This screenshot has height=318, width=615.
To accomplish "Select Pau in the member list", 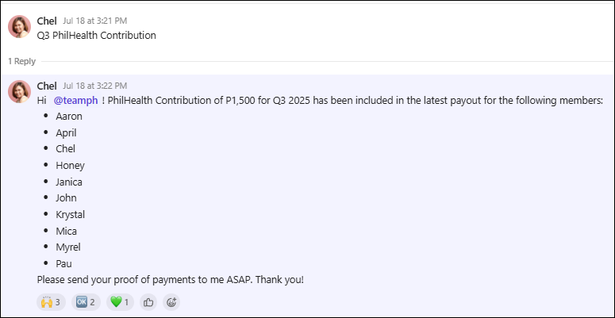I will click(x=64, y=263).
